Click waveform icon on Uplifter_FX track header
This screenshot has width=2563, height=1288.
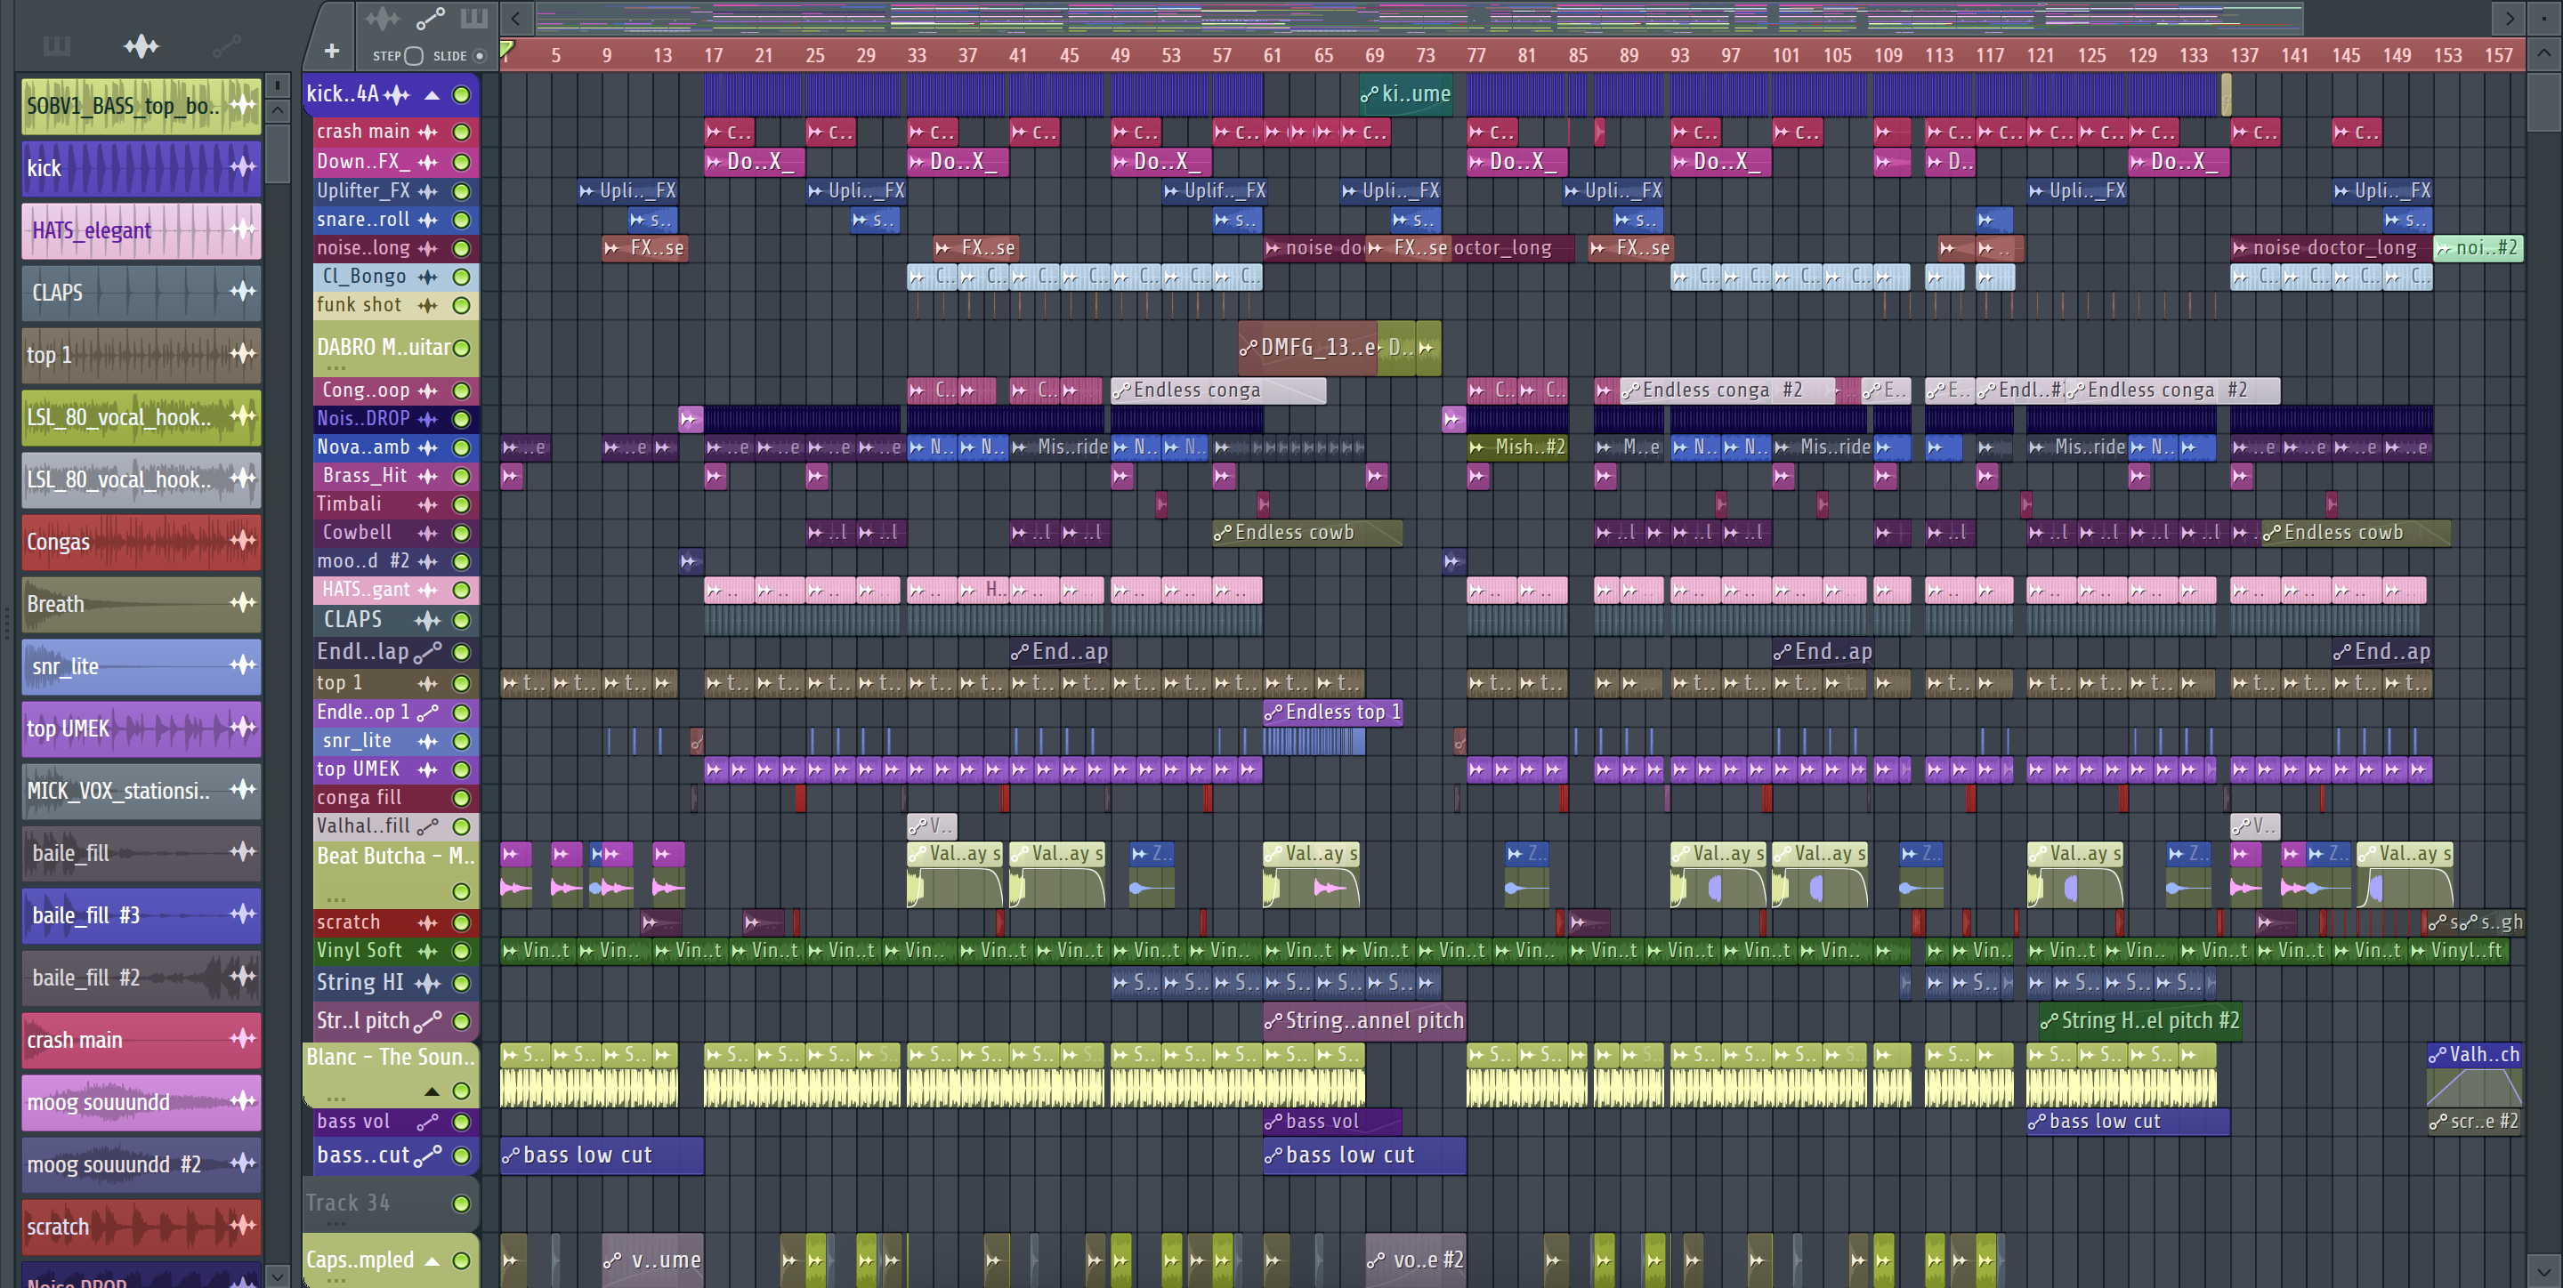[428, 191]
